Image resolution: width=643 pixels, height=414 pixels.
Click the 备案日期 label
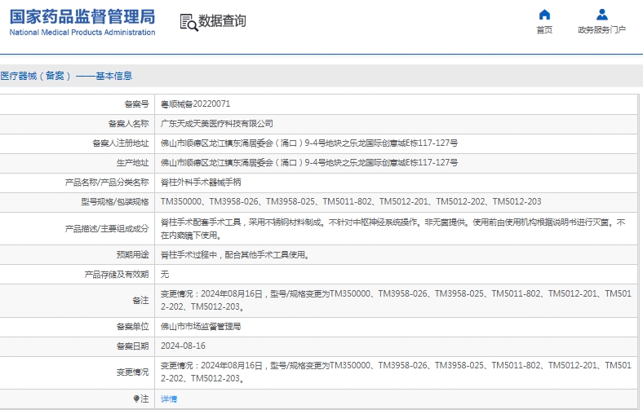click(132, 346)
